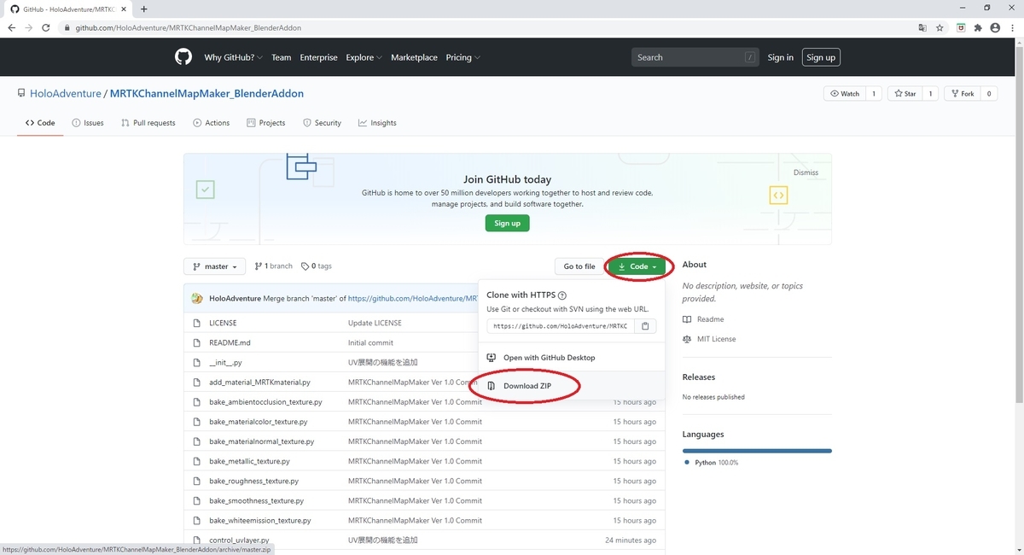Viewport: 1024px width, 555px height.
Task: Open the Security tab
Action: (x=323, y=123)
